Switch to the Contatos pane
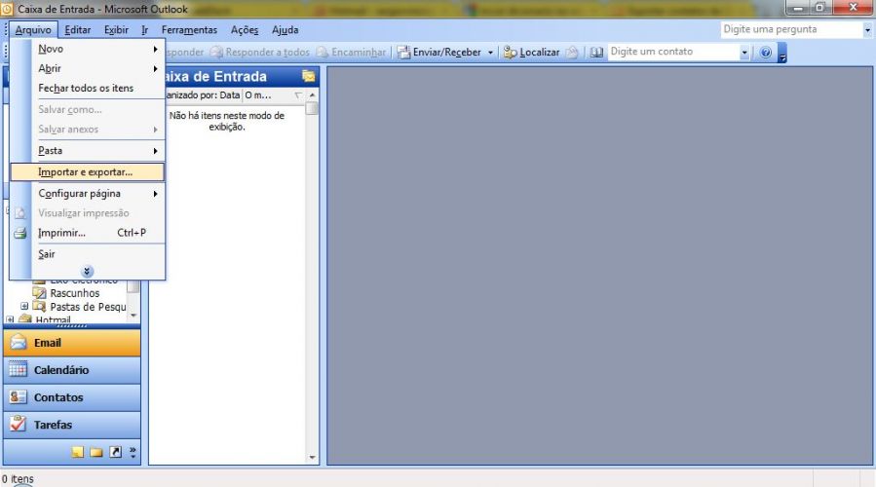The image size is (876, 487). [72, 397]
